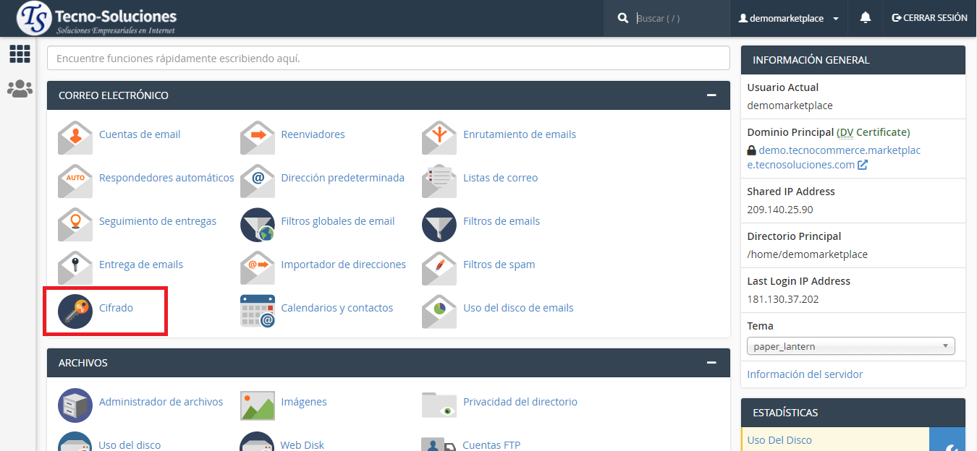Collapse the Archivos section
This screenshot has height=451, width=977.
tap(711, 363)
